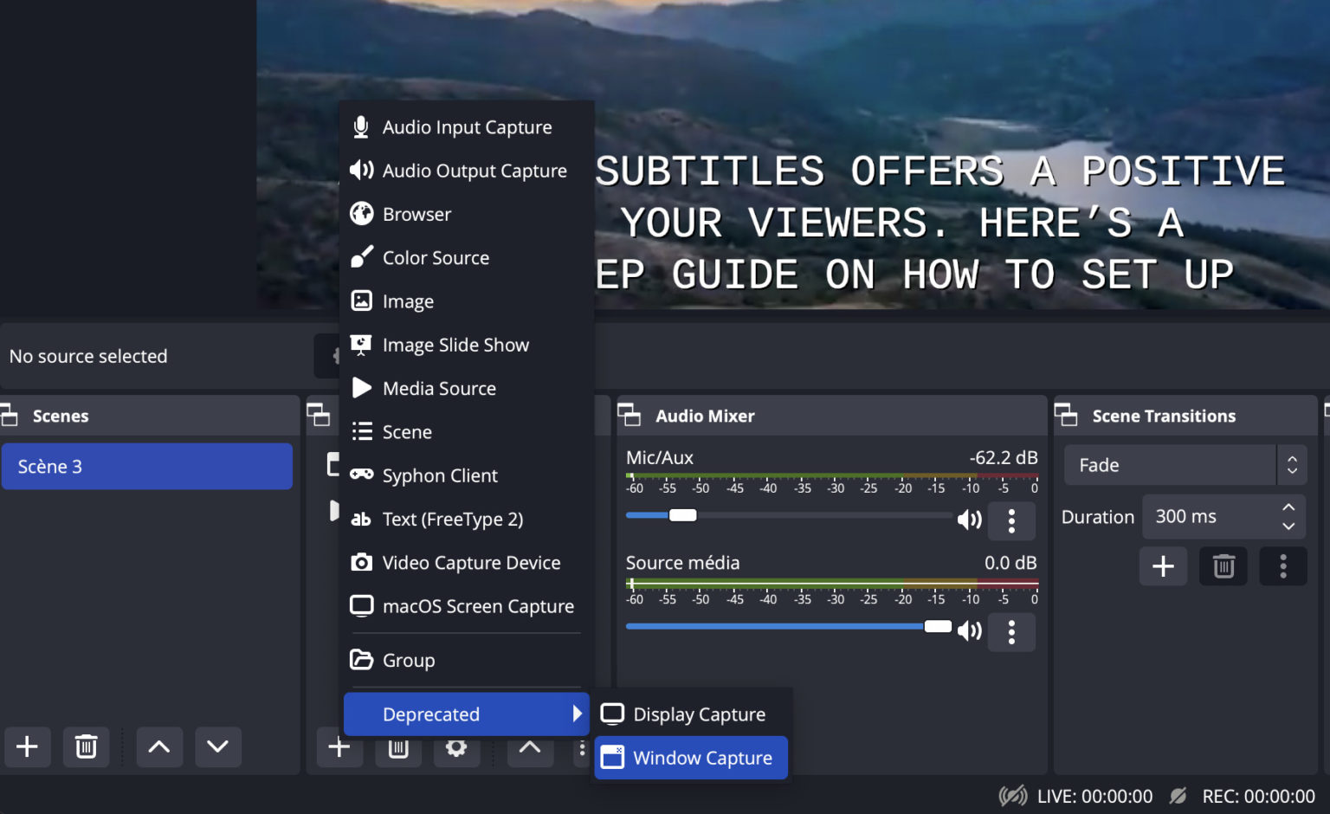The width and height of the screenshot is (1330, 814).
Task: Delete the selected scene transition
Action: 1223,565
